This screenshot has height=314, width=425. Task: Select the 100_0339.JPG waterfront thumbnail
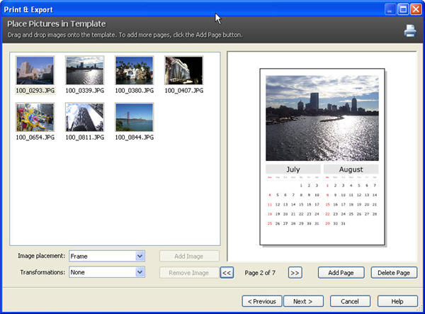pyautogui.click(x=84, y=71)
